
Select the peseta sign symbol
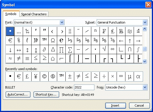click(121, 31)
